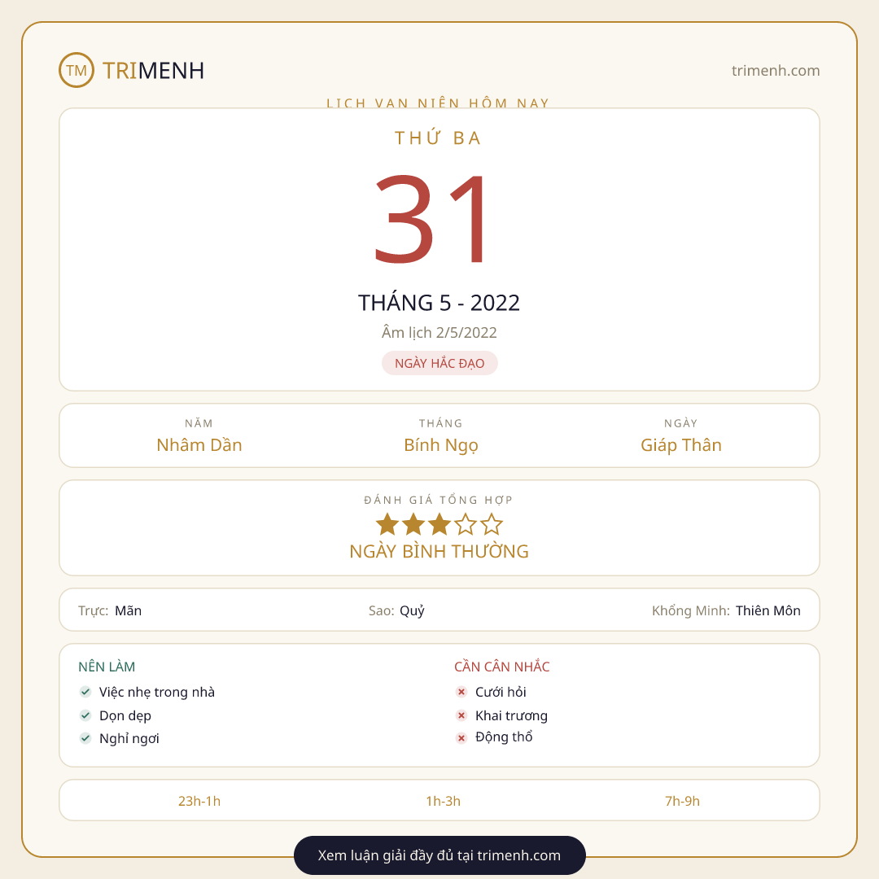This screenshot has width=879, height=879.
Task: Click the 'NÊN LÀM' heading
Action: (x=107, y=667)
